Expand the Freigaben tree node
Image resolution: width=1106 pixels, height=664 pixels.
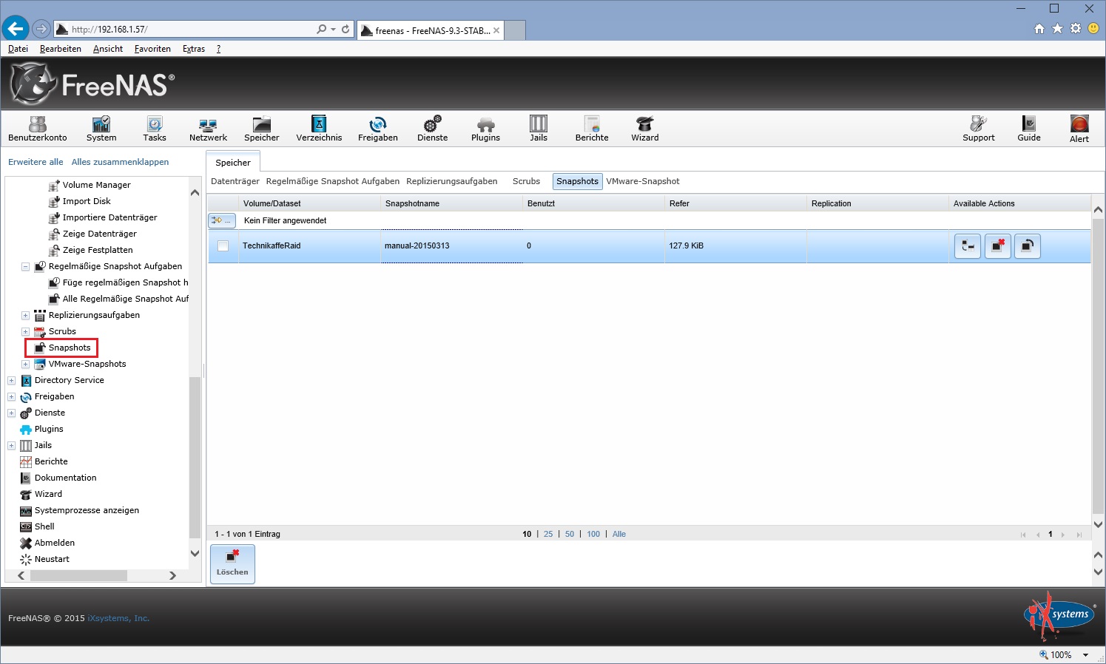[11, 397]
